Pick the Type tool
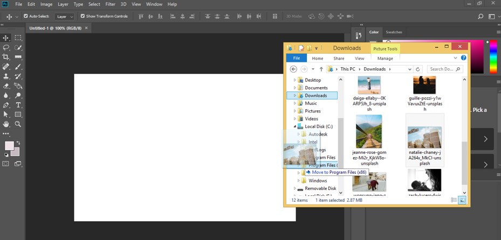The width and height of the screenshot is (501, 240). [18, 105]
